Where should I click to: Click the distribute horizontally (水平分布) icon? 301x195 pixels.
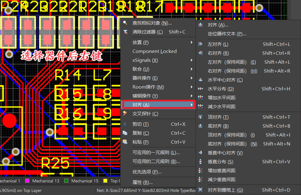click(x=200, y=89)
